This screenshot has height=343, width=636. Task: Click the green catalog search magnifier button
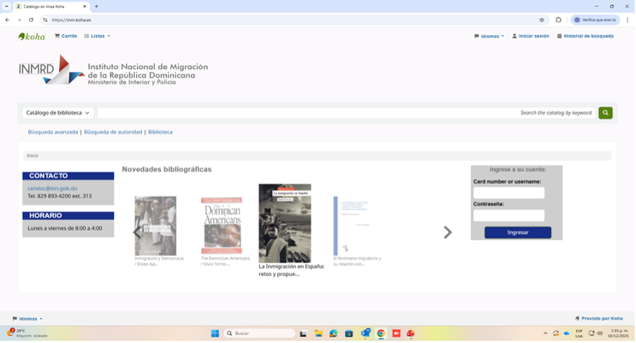click(x=605, y=113)
